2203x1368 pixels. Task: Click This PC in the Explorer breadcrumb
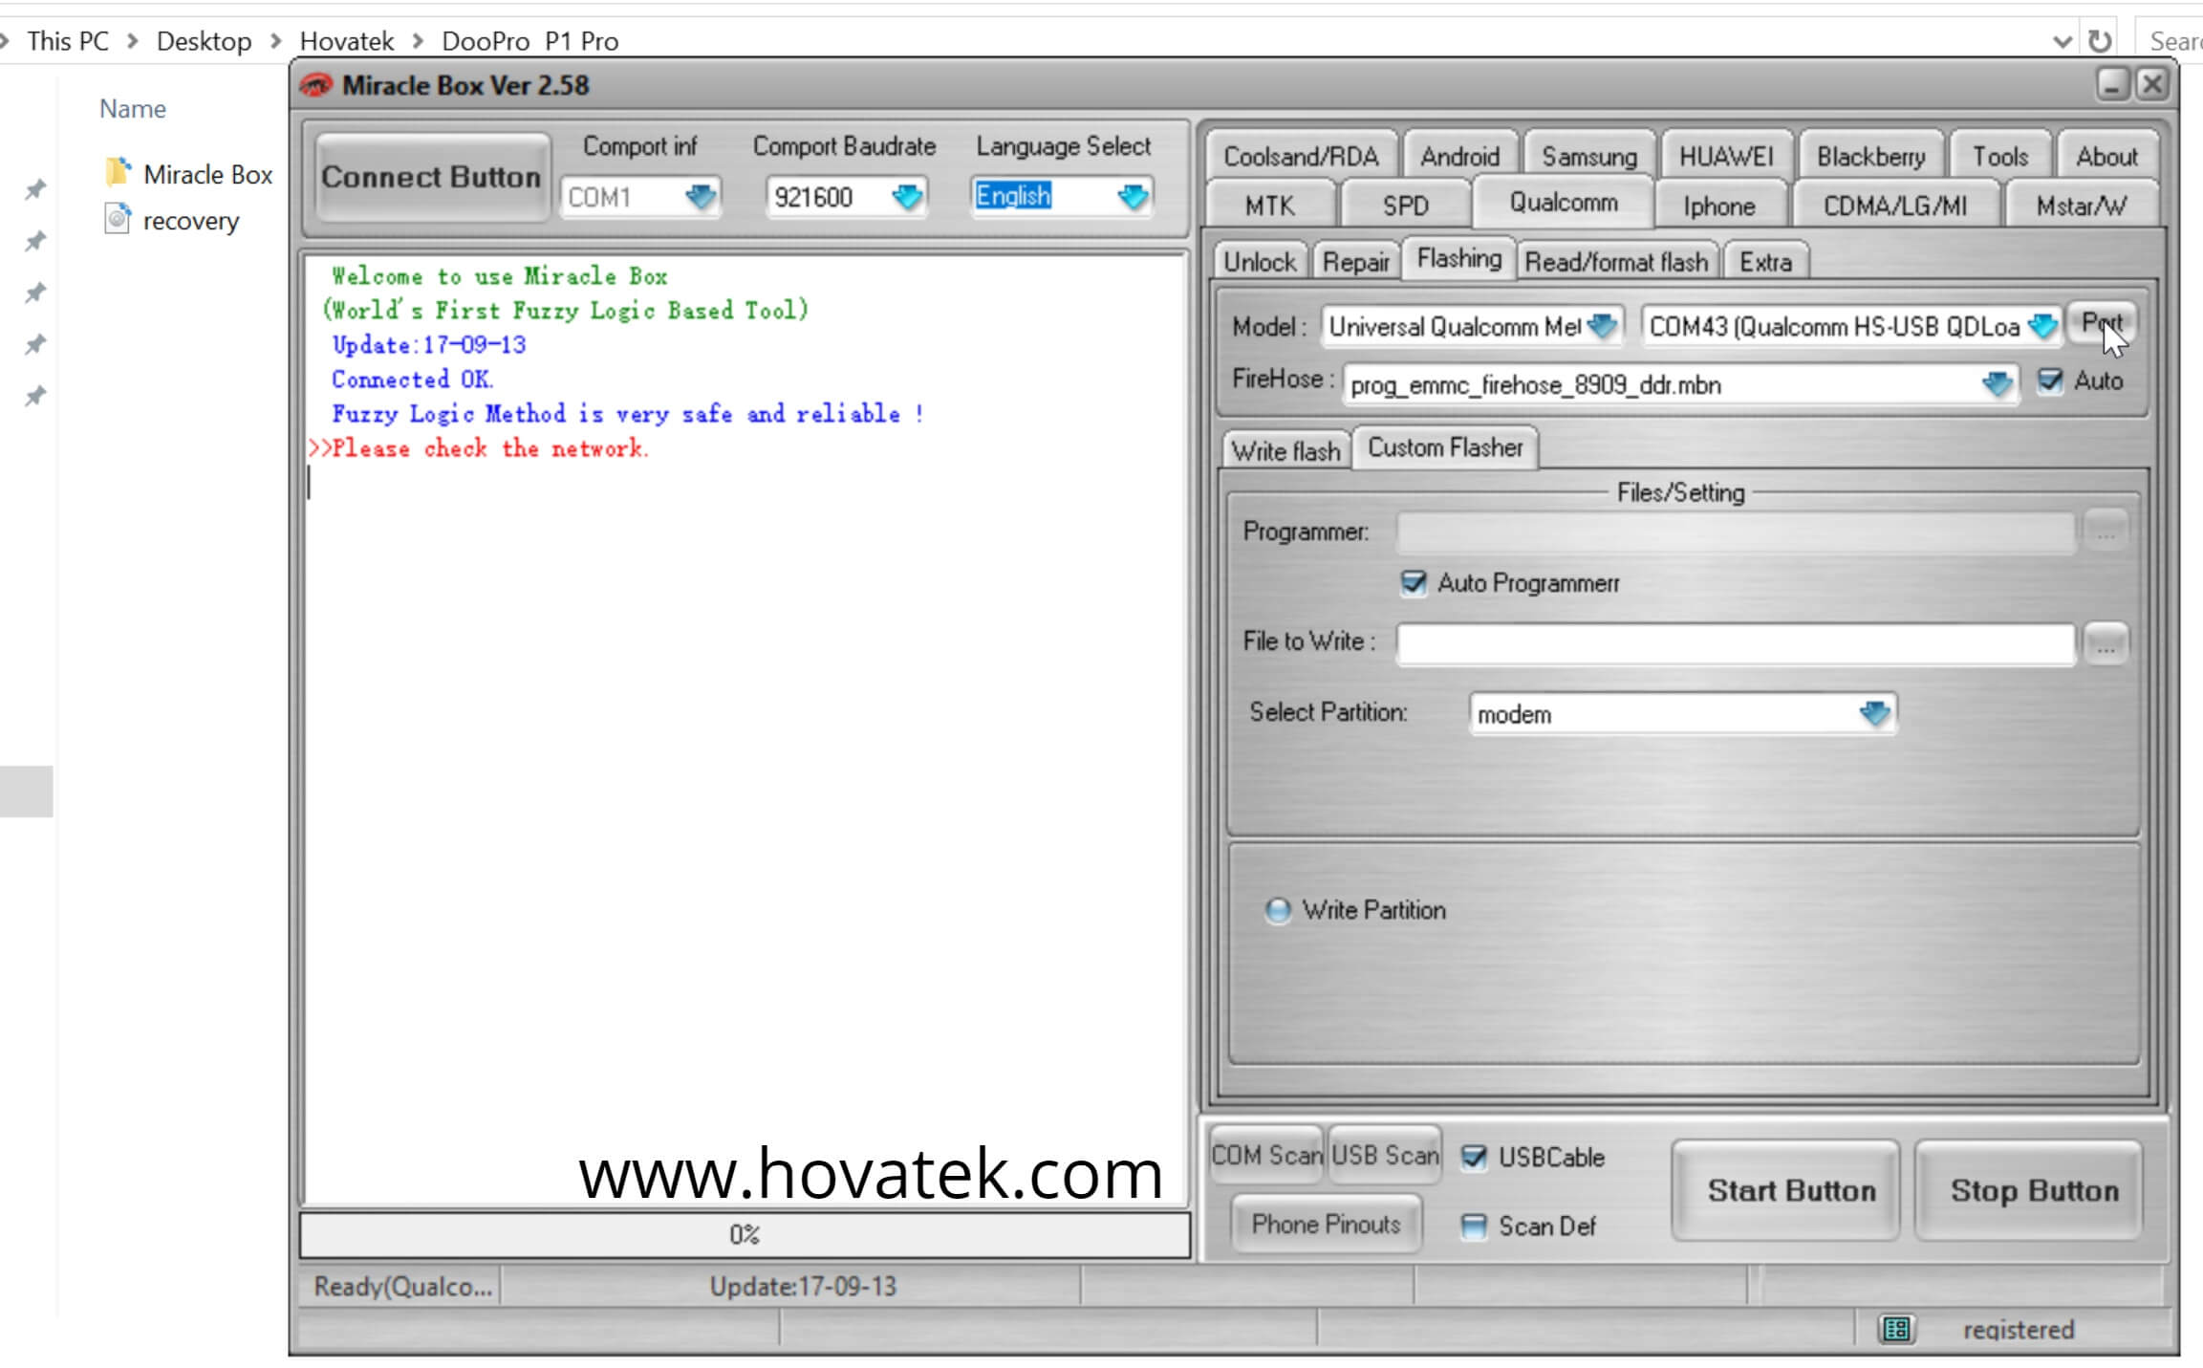68,41
